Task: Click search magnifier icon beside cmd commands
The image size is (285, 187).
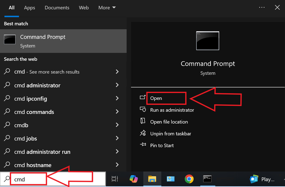Action: [x=7, y=111]
